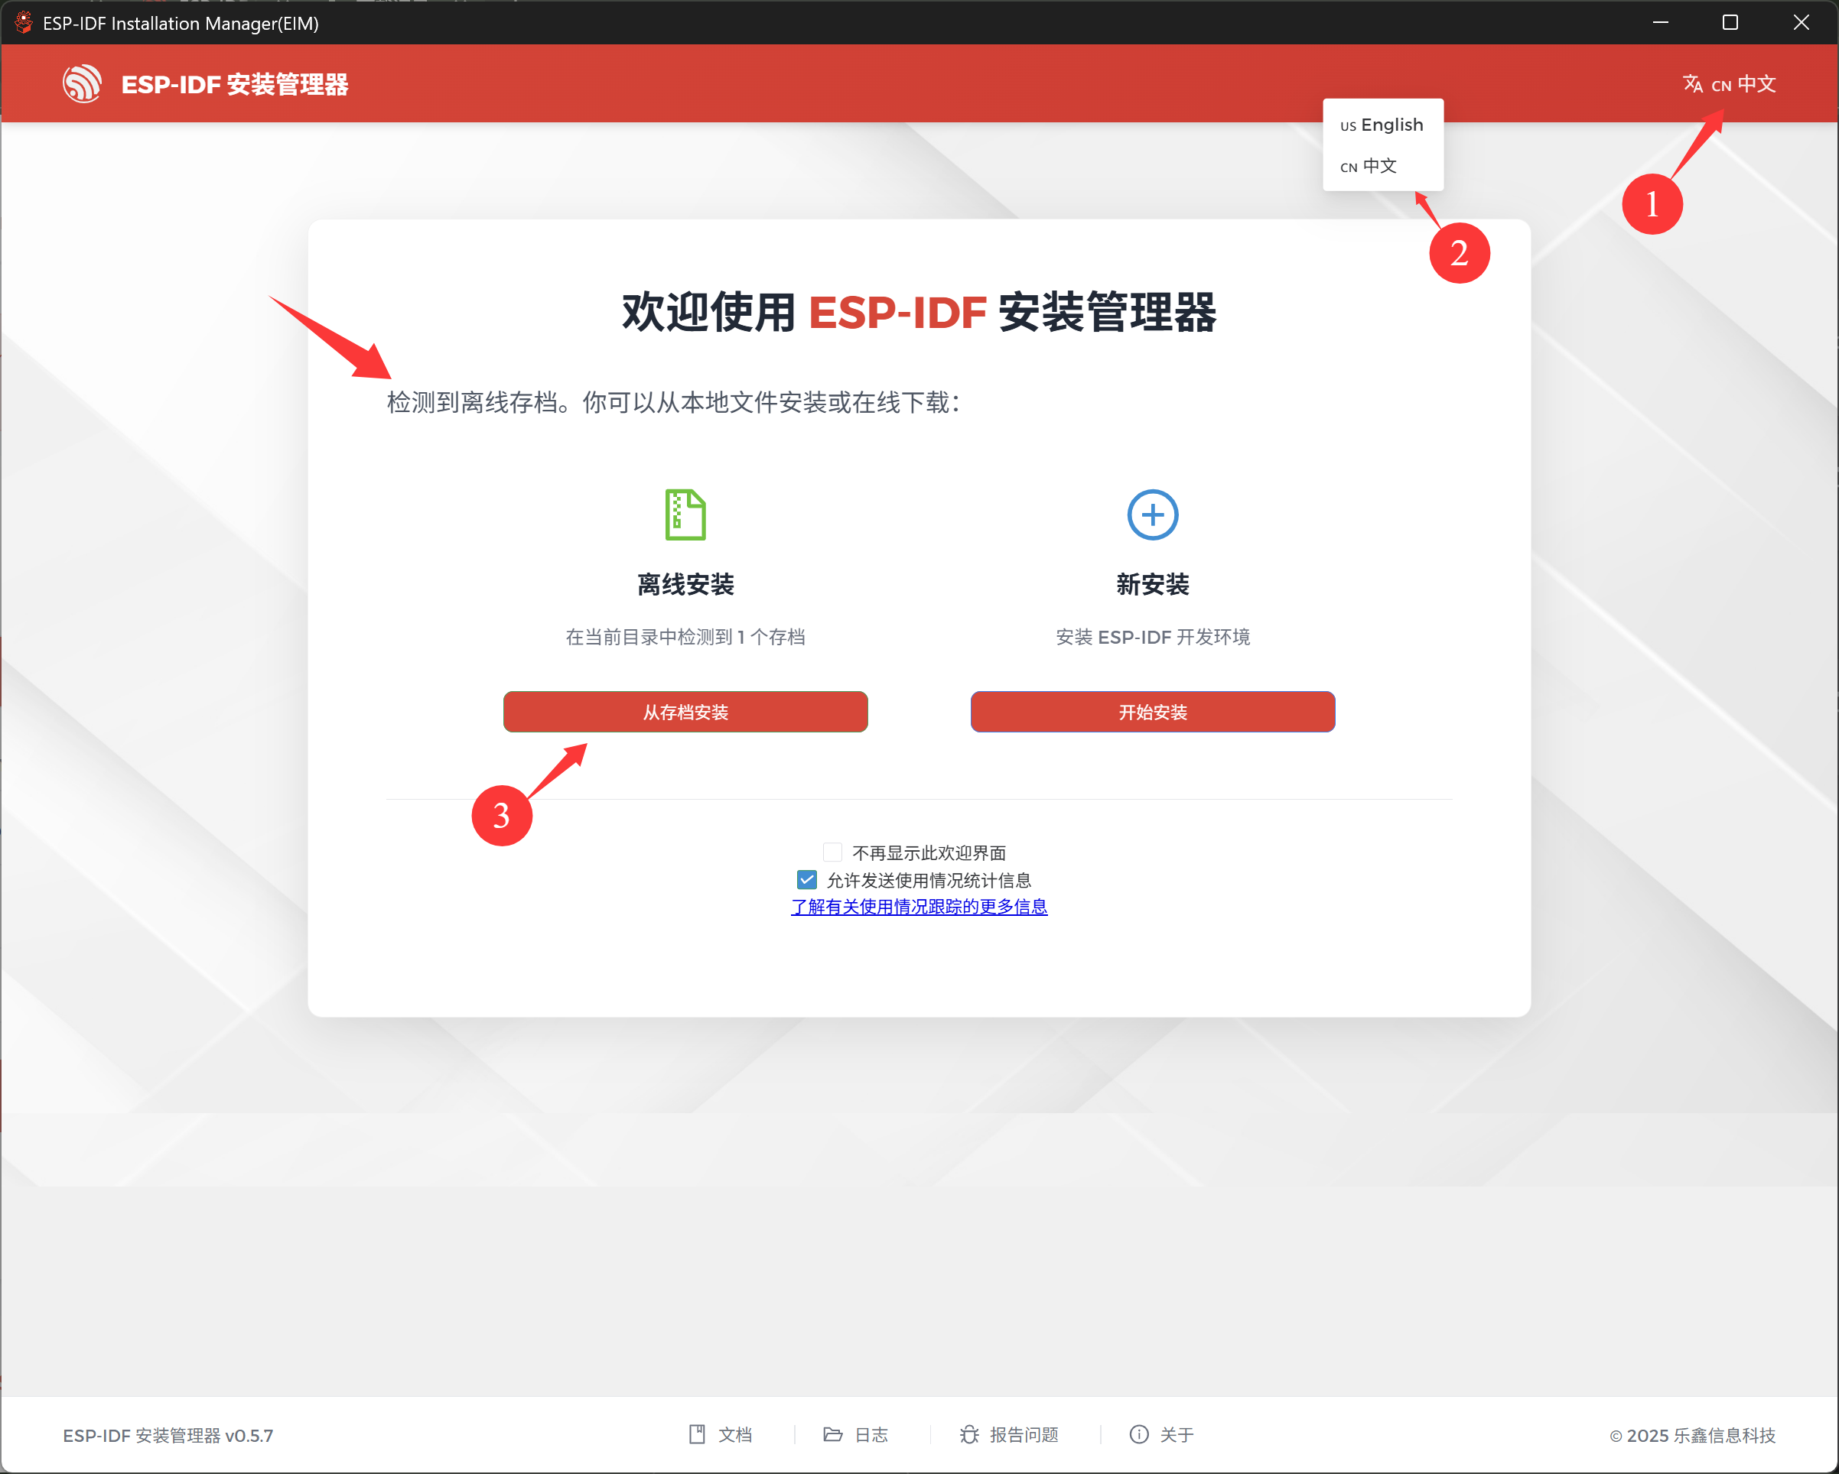1839x1474 pixels.
Task: Select CN 中文 from the language menu
Action: pyautogui.click(x=1382, y=165)
